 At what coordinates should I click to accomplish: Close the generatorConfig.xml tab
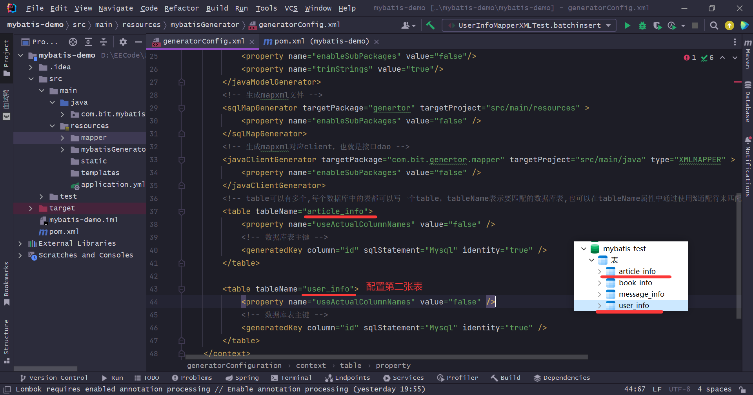coord(252,42)
